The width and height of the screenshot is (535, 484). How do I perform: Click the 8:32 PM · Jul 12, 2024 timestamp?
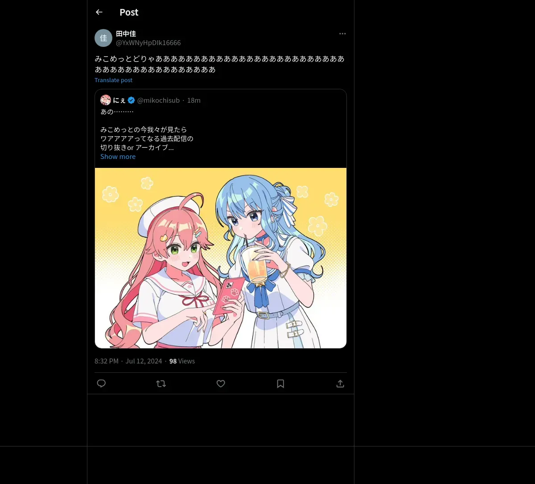[128, 361]
